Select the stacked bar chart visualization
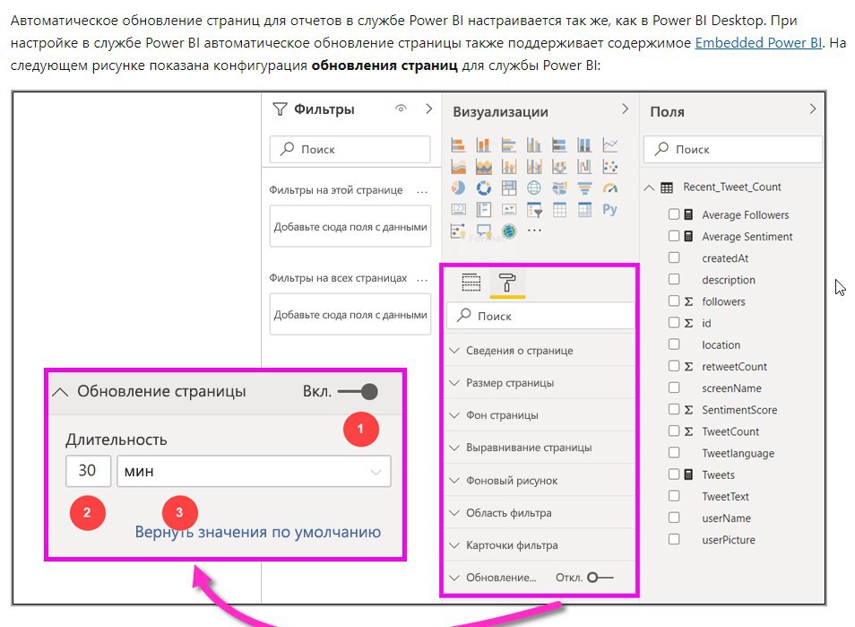855x627 pixels. [x=458, y=145]
